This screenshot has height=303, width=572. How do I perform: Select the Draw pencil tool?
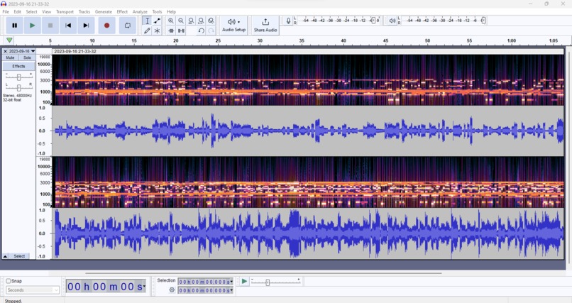147,31
